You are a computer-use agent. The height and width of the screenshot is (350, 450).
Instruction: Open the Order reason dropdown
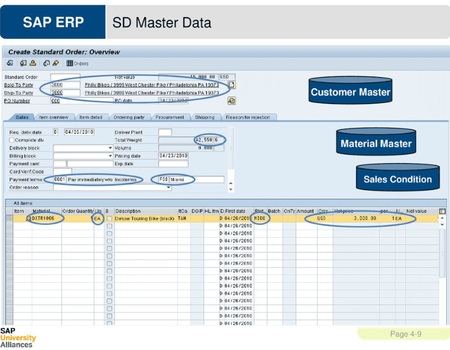pyautogui.click(x=169, y=188)
